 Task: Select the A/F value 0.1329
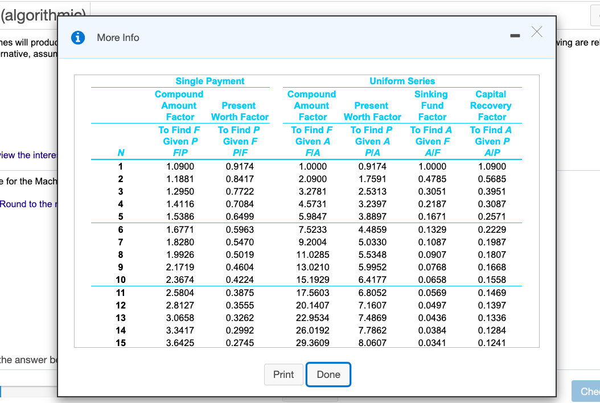pyautogui.click(x=432, y=229)
